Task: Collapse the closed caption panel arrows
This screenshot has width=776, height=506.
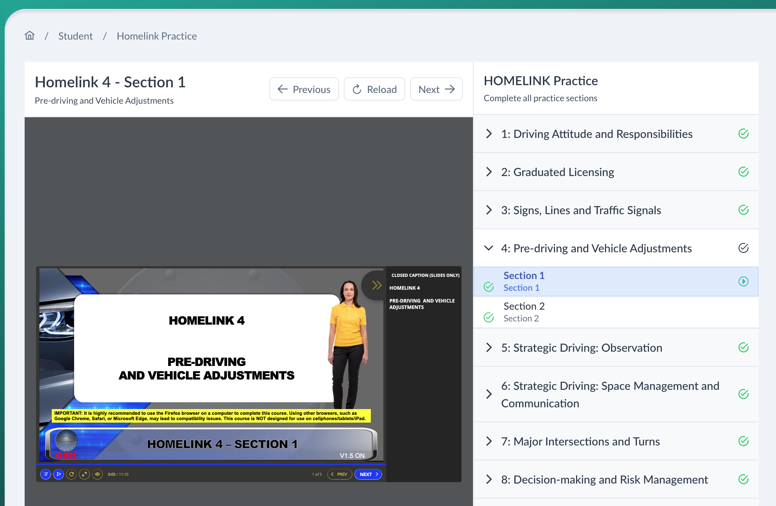Action: tap(377, 285)
